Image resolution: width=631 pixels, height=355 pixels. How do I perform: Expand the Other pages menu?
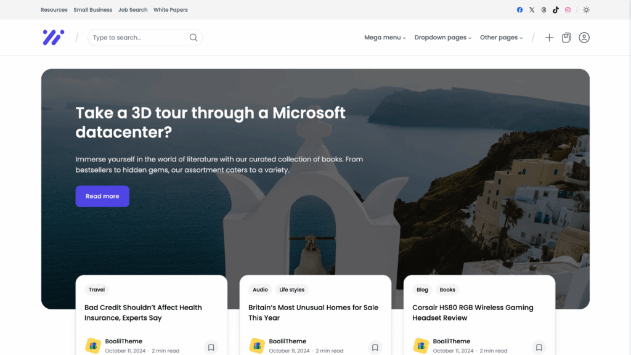[x=501, y=38]
